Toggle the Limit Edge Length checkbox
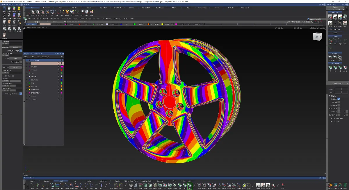 [21, 51]
